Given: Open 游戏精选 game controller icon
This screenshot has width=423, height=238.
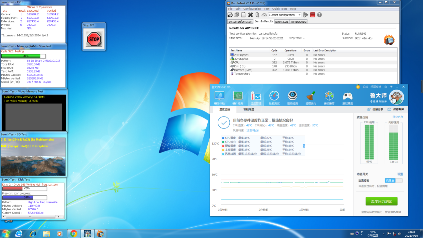Looking at the screenshot, I should click(x=348, y=98).
